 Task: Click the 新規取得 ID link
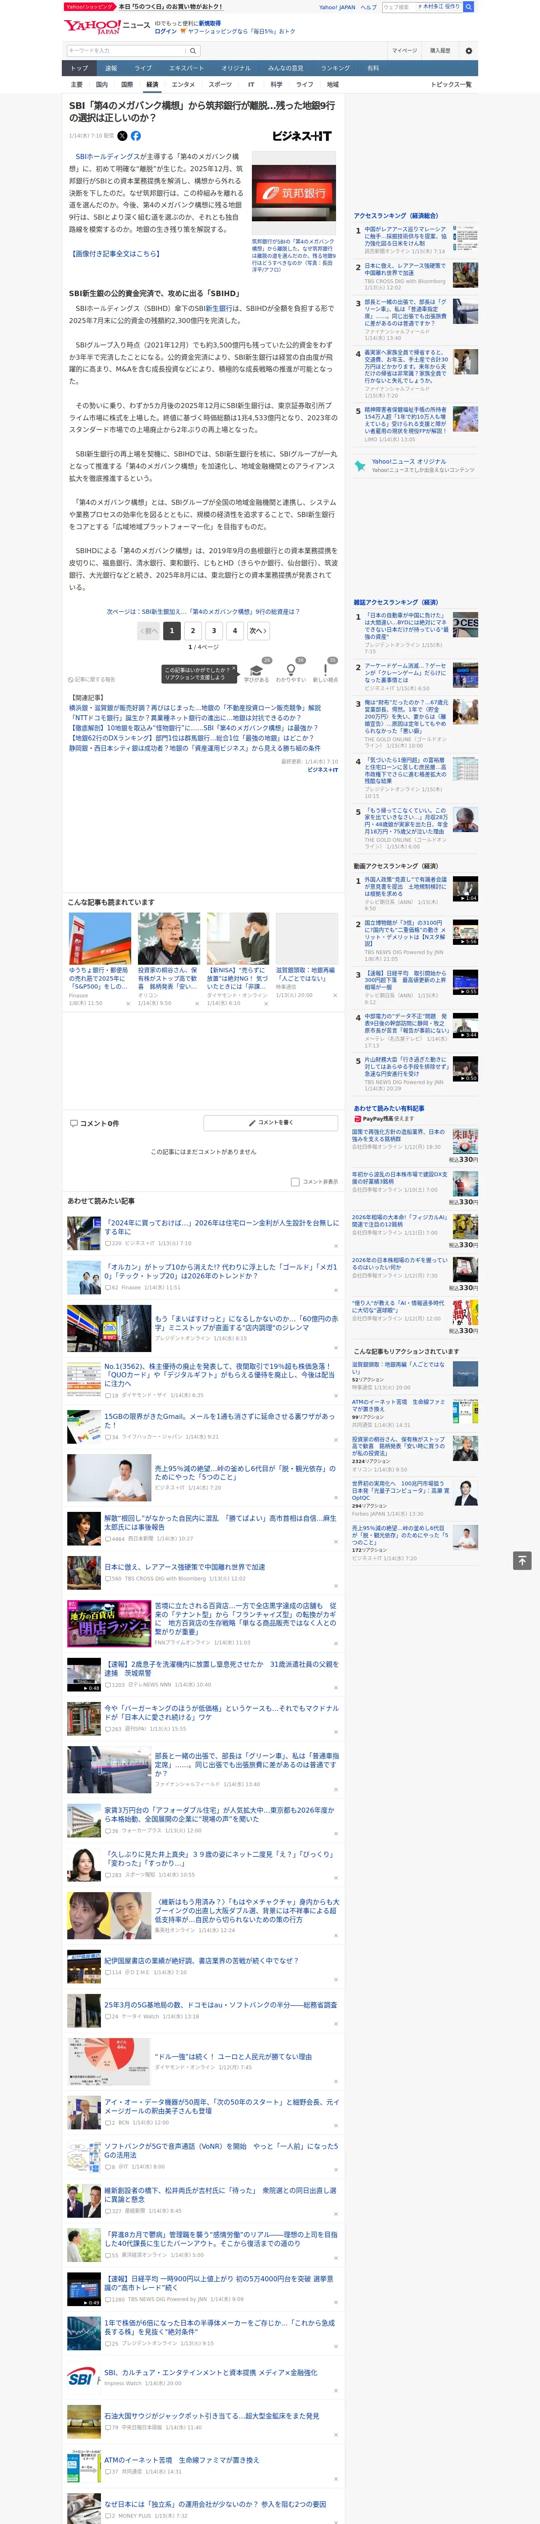coord(210,24)
